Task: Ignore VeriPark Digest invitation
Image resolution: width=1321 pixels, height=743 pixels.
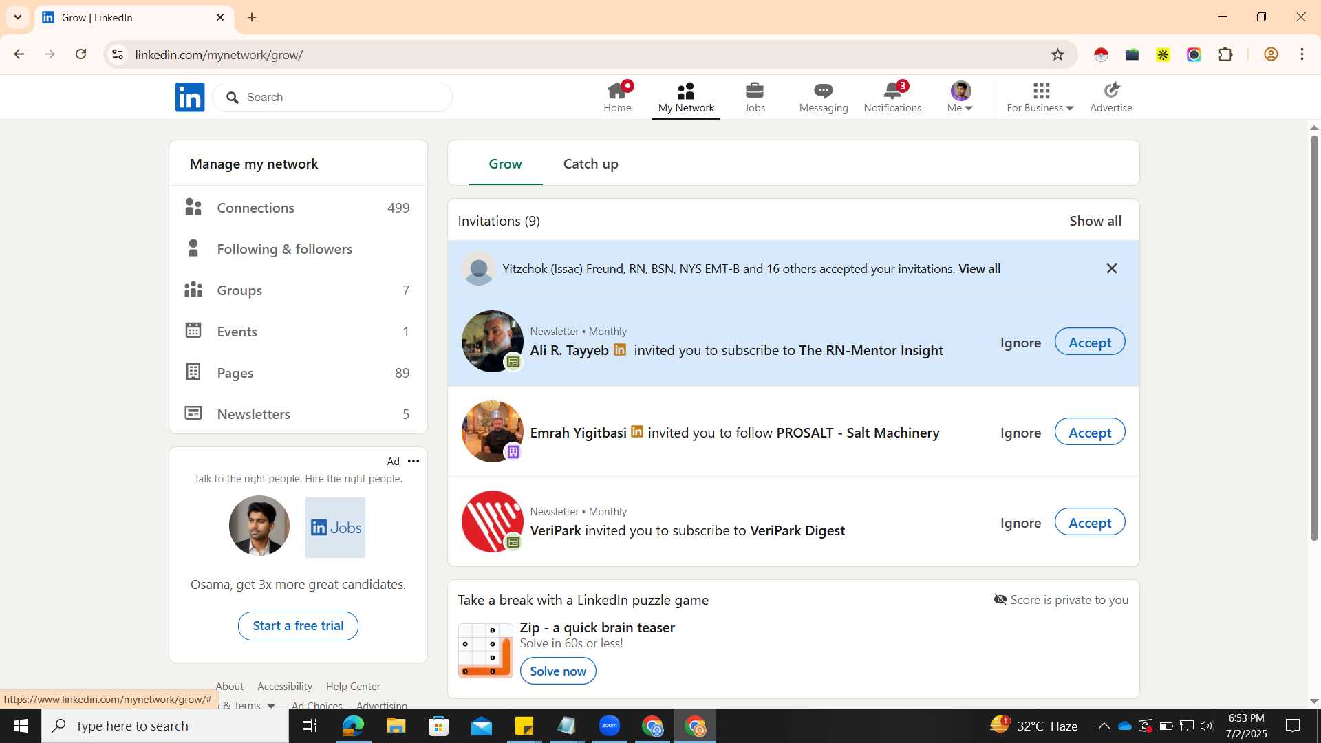Action: (x=1020, y=523)
